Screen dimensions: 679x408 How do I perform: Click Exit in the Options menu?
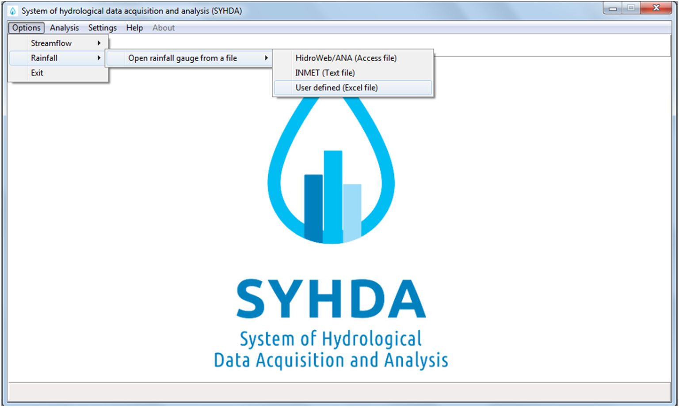[x=37, y=73]
